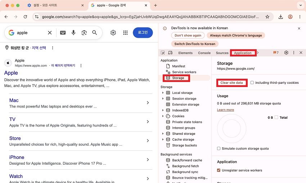Select Extension storage item
306x183 pixels.
[x=186, y=105]
